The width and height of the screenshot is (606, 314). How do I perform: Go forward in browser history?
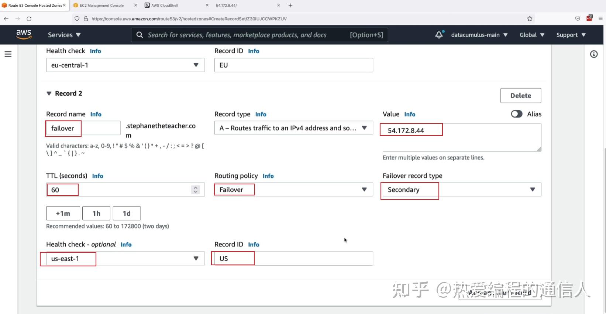pyautogui.click(x=17, y=18)
